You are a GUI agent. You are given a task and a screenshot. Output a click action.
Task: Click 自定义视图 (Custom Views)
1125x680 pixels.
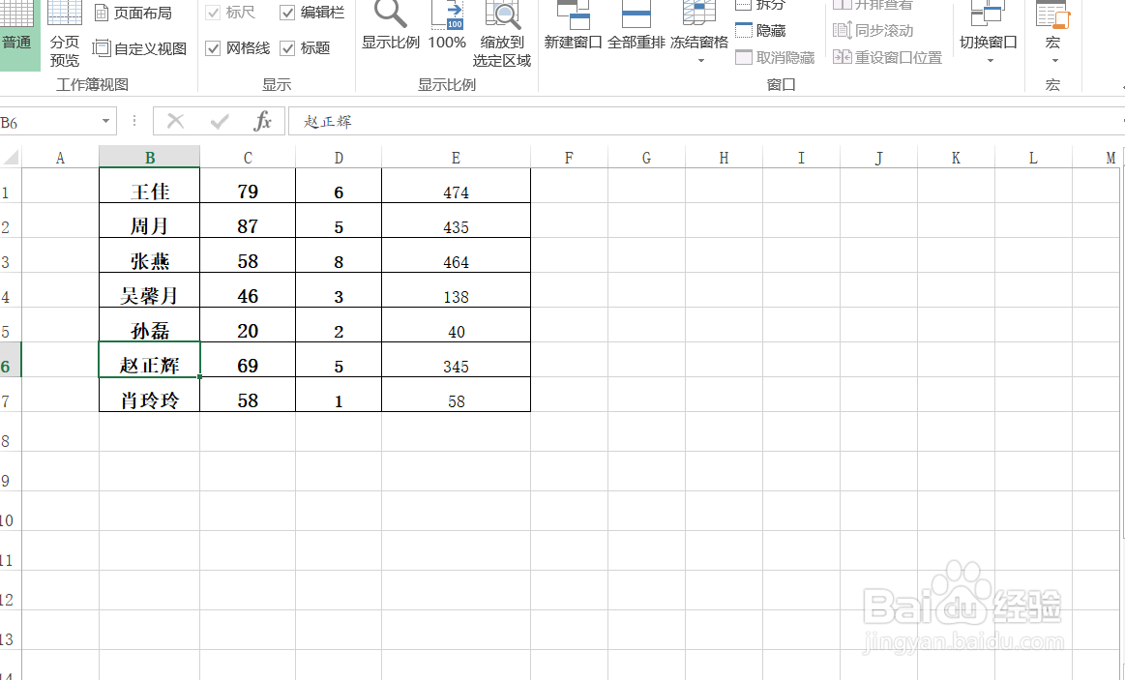click(139, 47)
